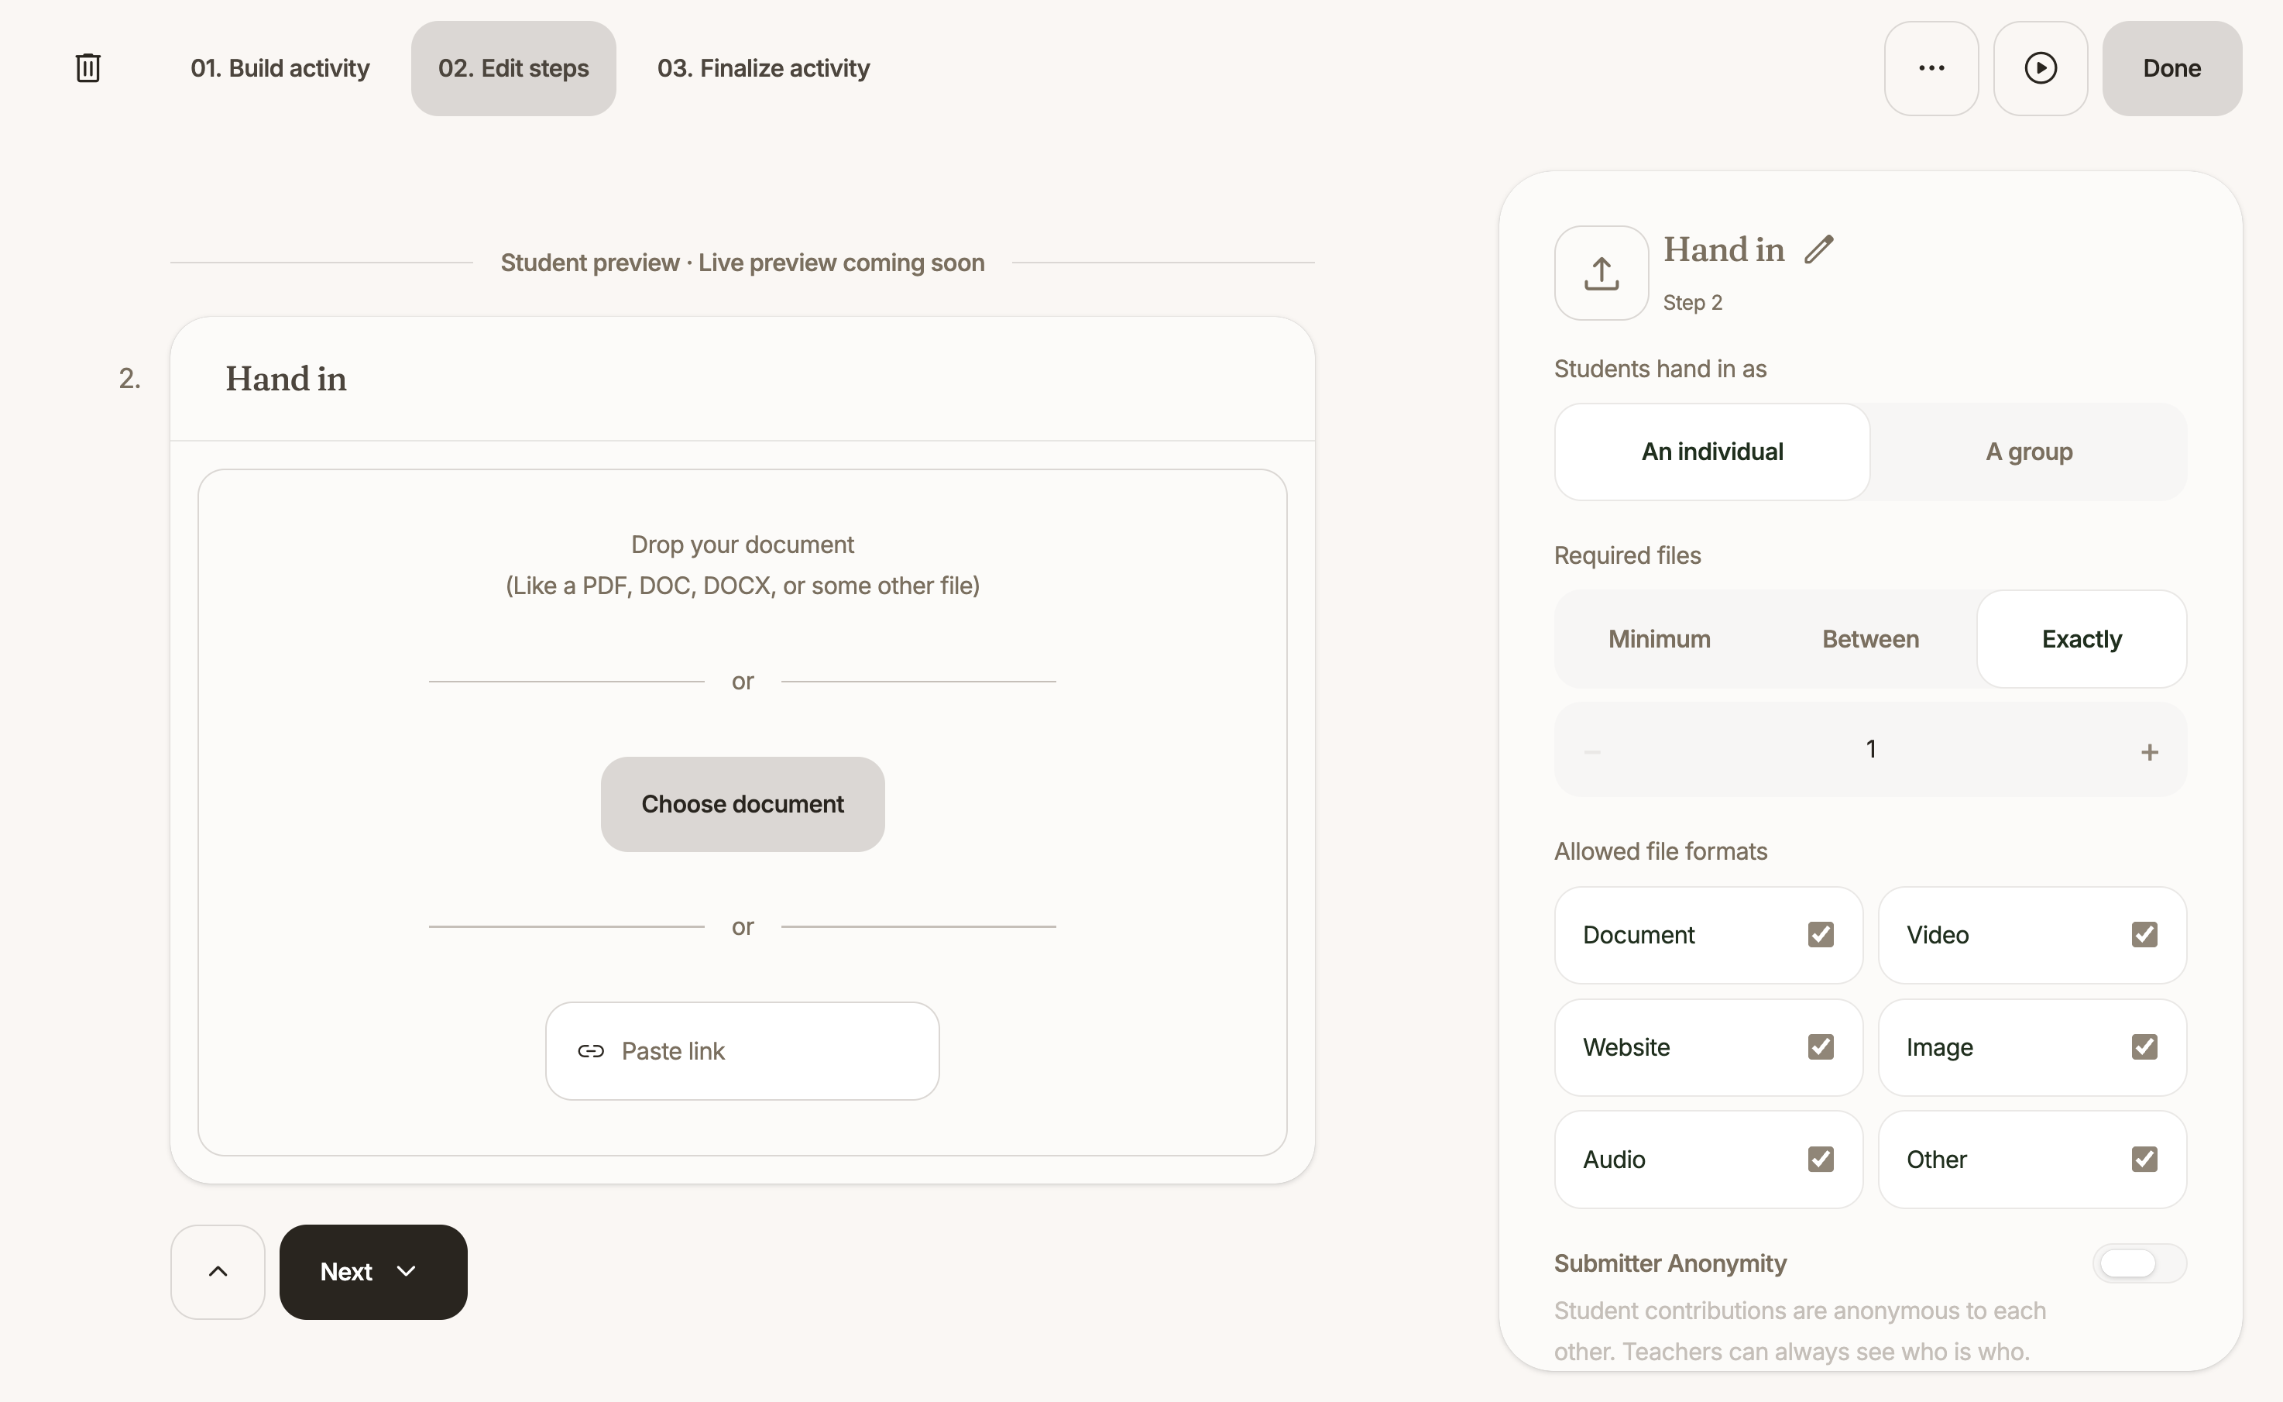The width and height of the screenshot is (2283, 1402).
Task: Select Exactly required files option
Action: coord(2081,639)
